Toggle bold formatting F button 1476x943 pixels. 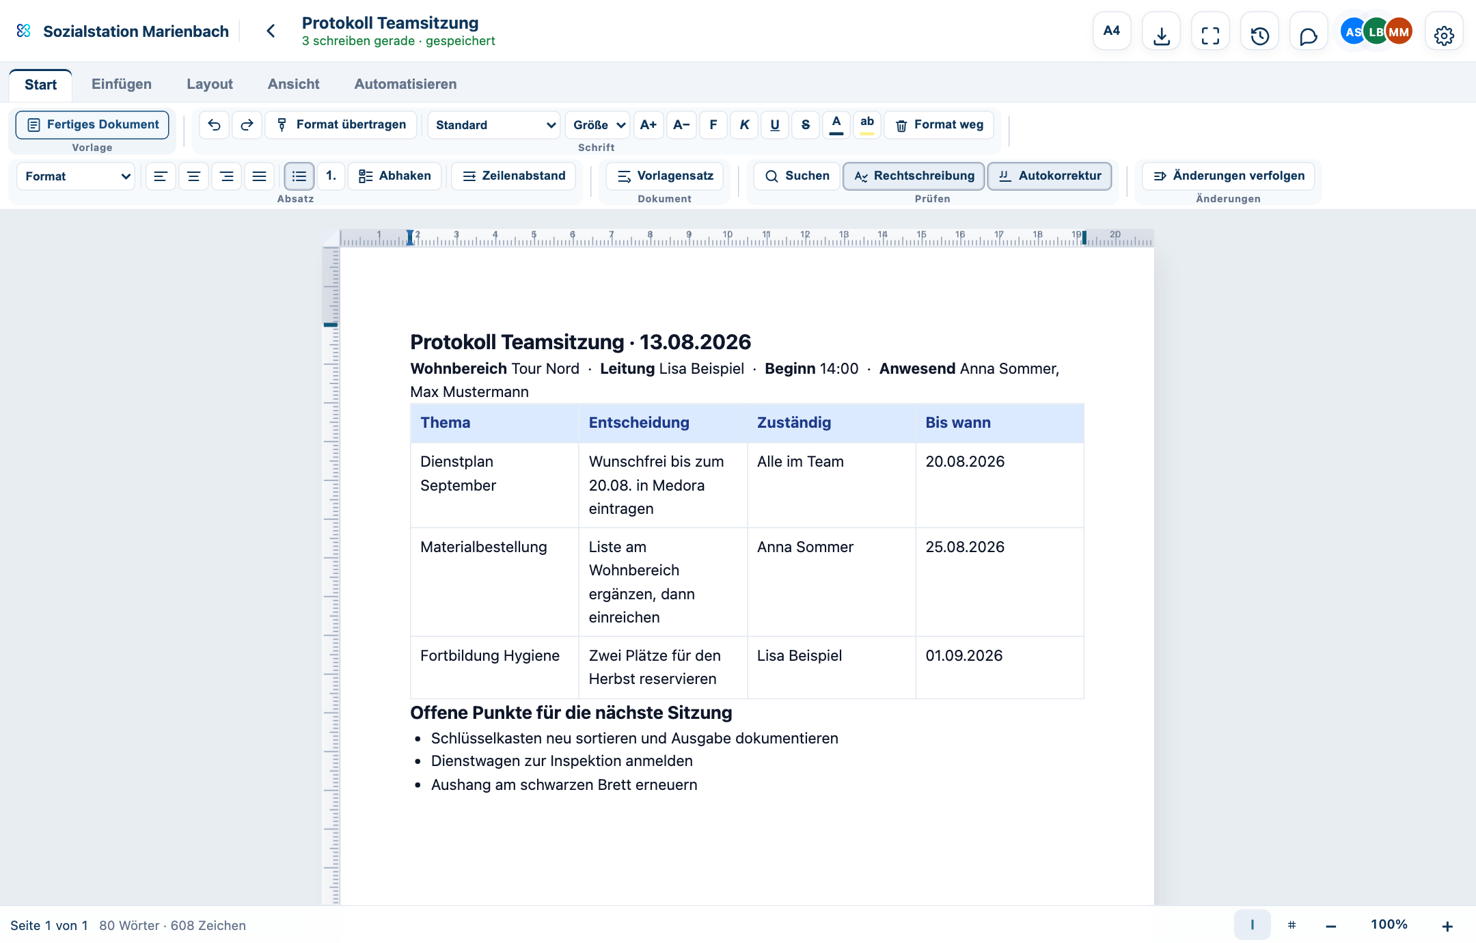click(x=713, y=124)
